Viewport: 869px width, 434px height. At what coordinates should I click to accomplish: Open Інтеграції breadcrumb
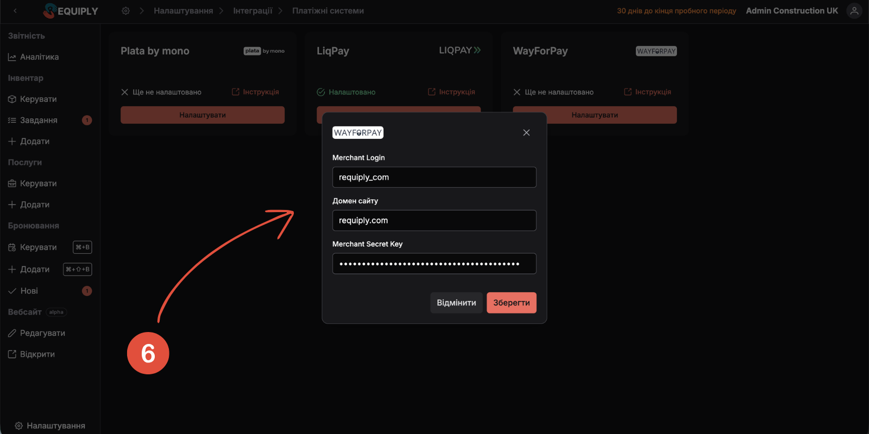pos(253,11)
